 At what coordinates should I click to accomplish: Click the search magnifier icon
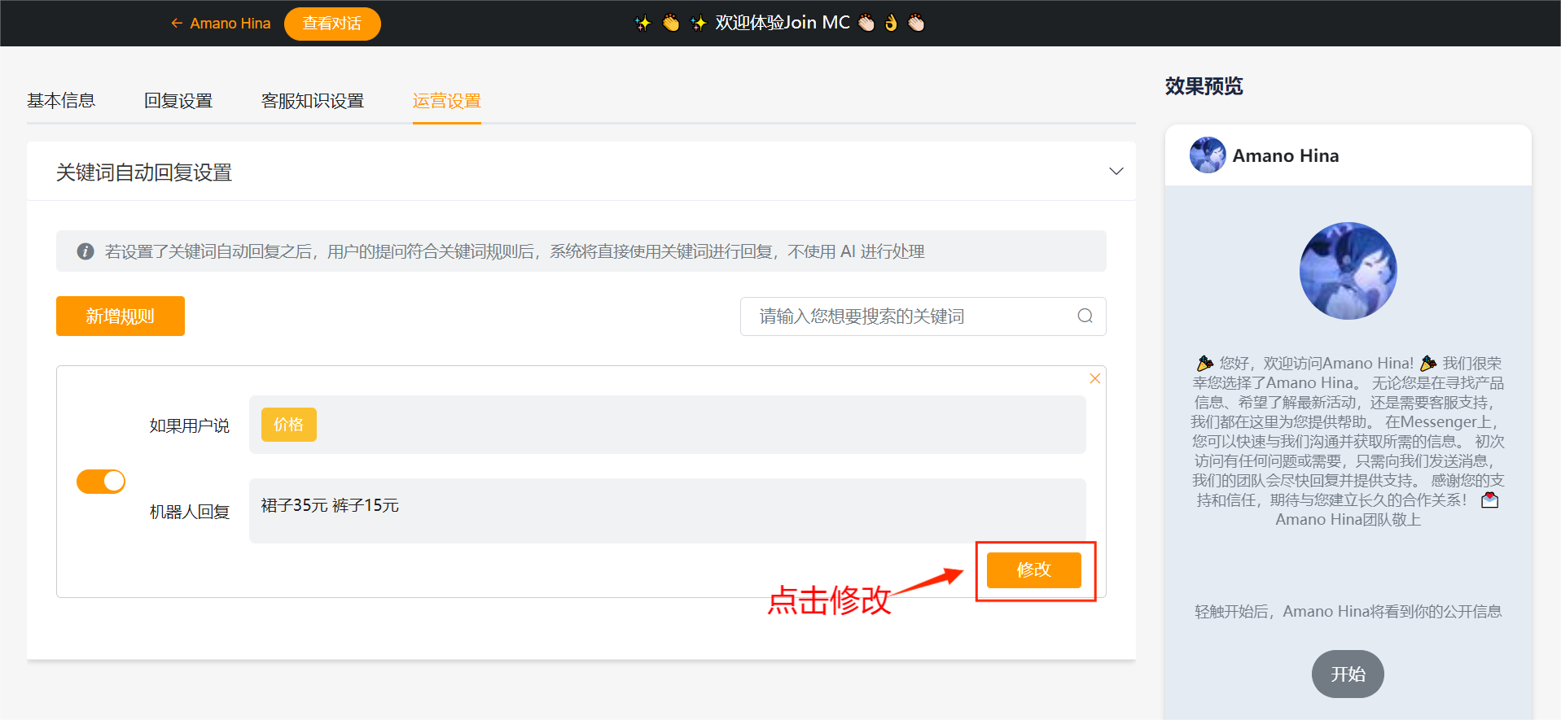point(1085,316)
